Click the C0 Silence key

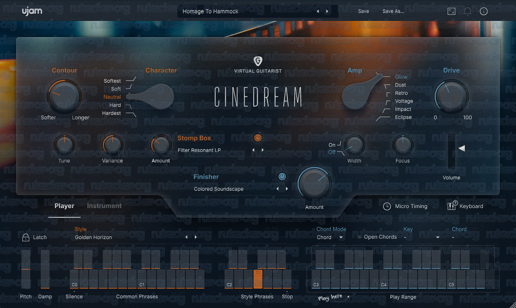pyautogui.click(x=74, y=279)
